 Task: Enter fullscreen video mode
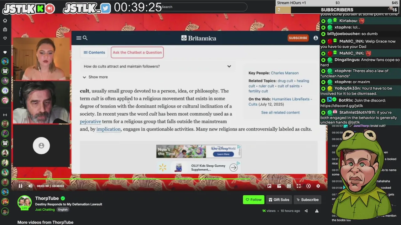(x=299, y=186)
